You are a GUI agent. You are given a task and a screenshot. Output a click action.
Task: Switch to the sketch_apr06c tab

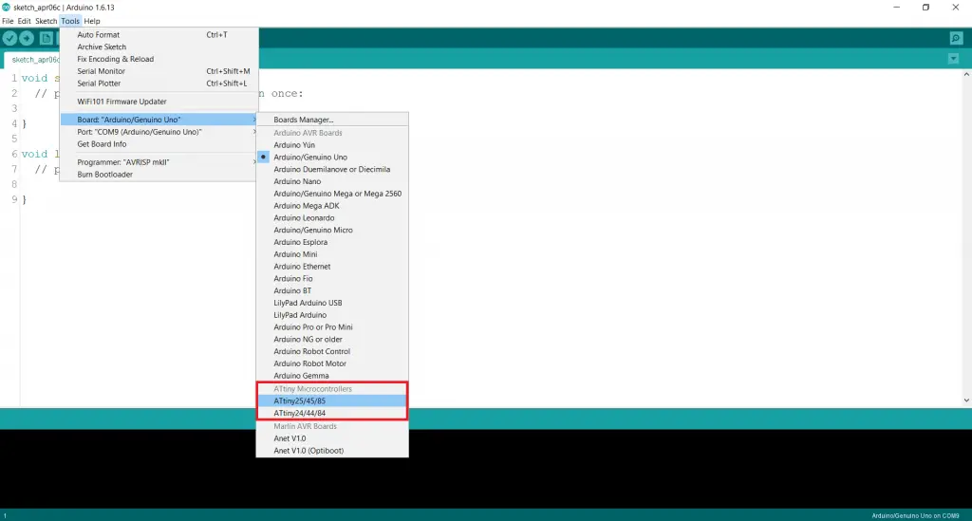pos(32,60)
